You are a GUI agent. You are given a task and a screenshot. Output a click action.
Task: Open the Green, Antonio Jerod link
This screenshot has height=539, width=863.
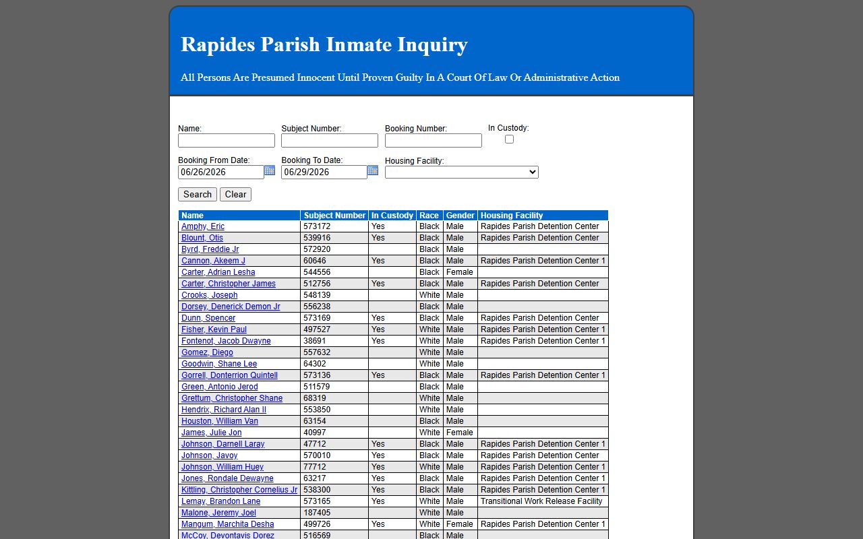pyautogui.click(x=220, y=387)
